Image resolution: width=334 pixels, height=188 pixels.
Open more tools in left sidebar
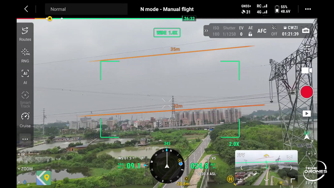[x=25, y=139]
